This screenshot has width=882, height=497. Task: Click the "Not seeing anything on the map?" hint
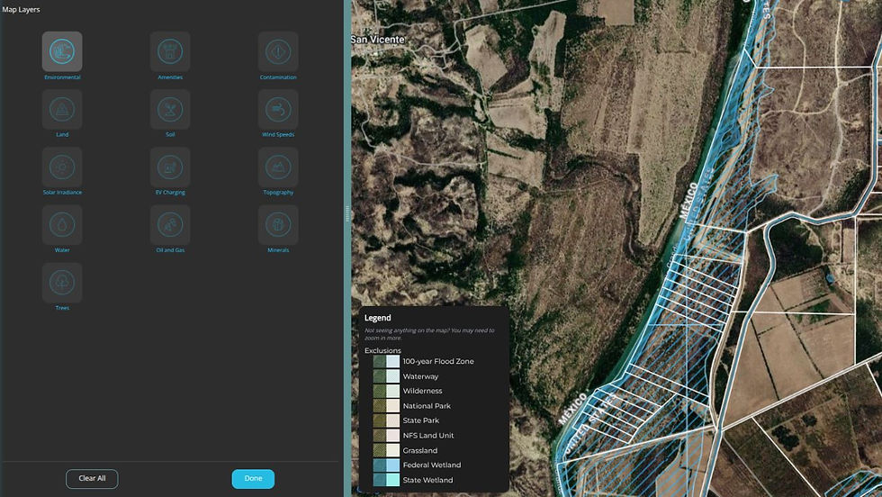click(429, 334)
